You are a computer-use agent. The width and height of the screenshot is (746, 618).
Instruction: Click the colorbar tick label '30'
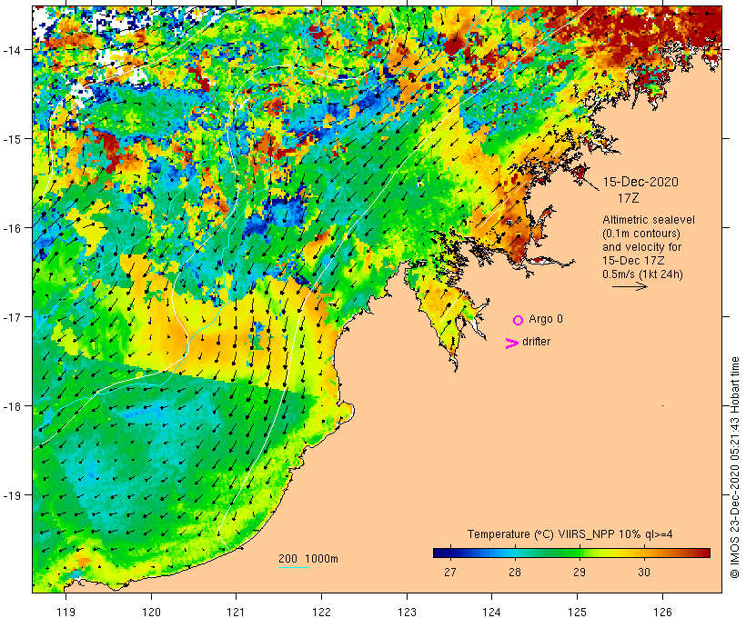click(644, 572)
